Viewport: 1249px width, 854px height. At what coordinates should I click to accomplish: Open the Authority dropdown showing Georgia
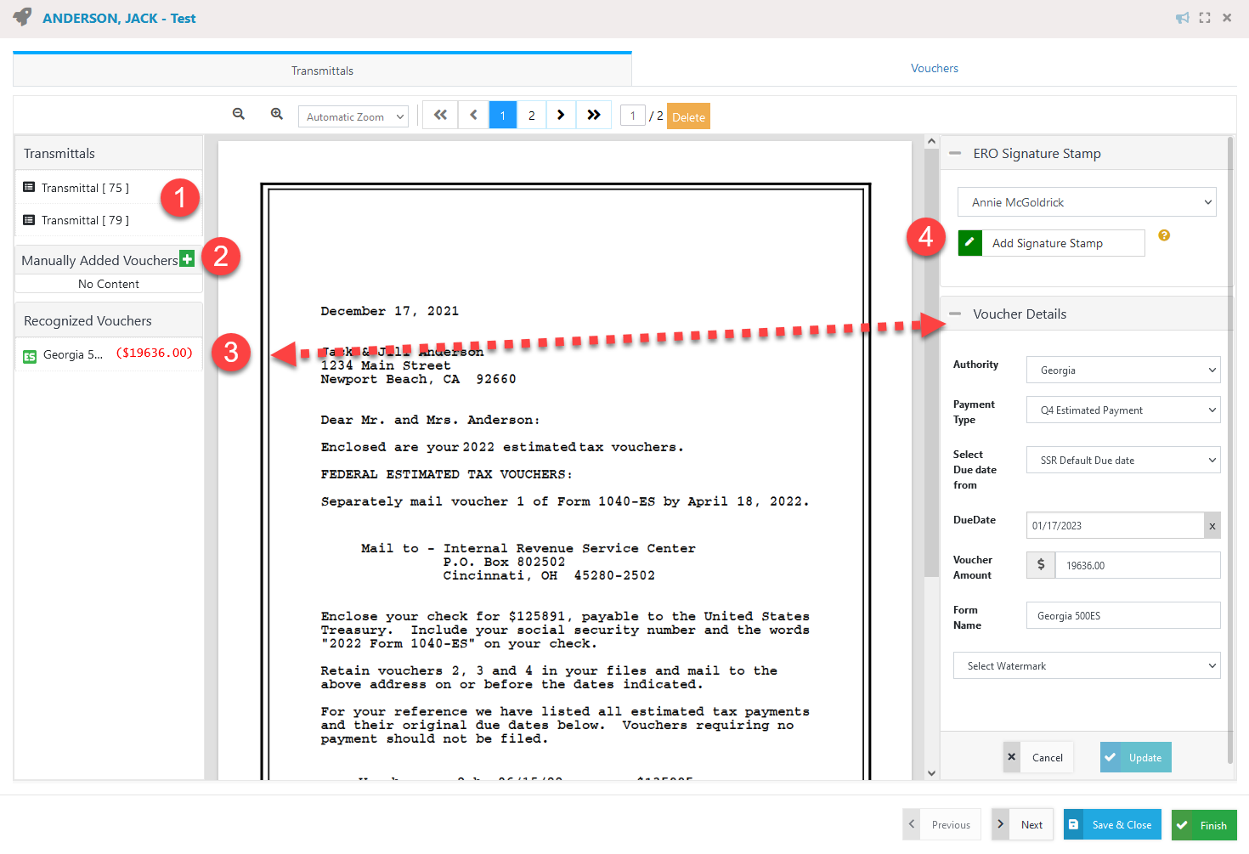click(x=1123, y=370)
